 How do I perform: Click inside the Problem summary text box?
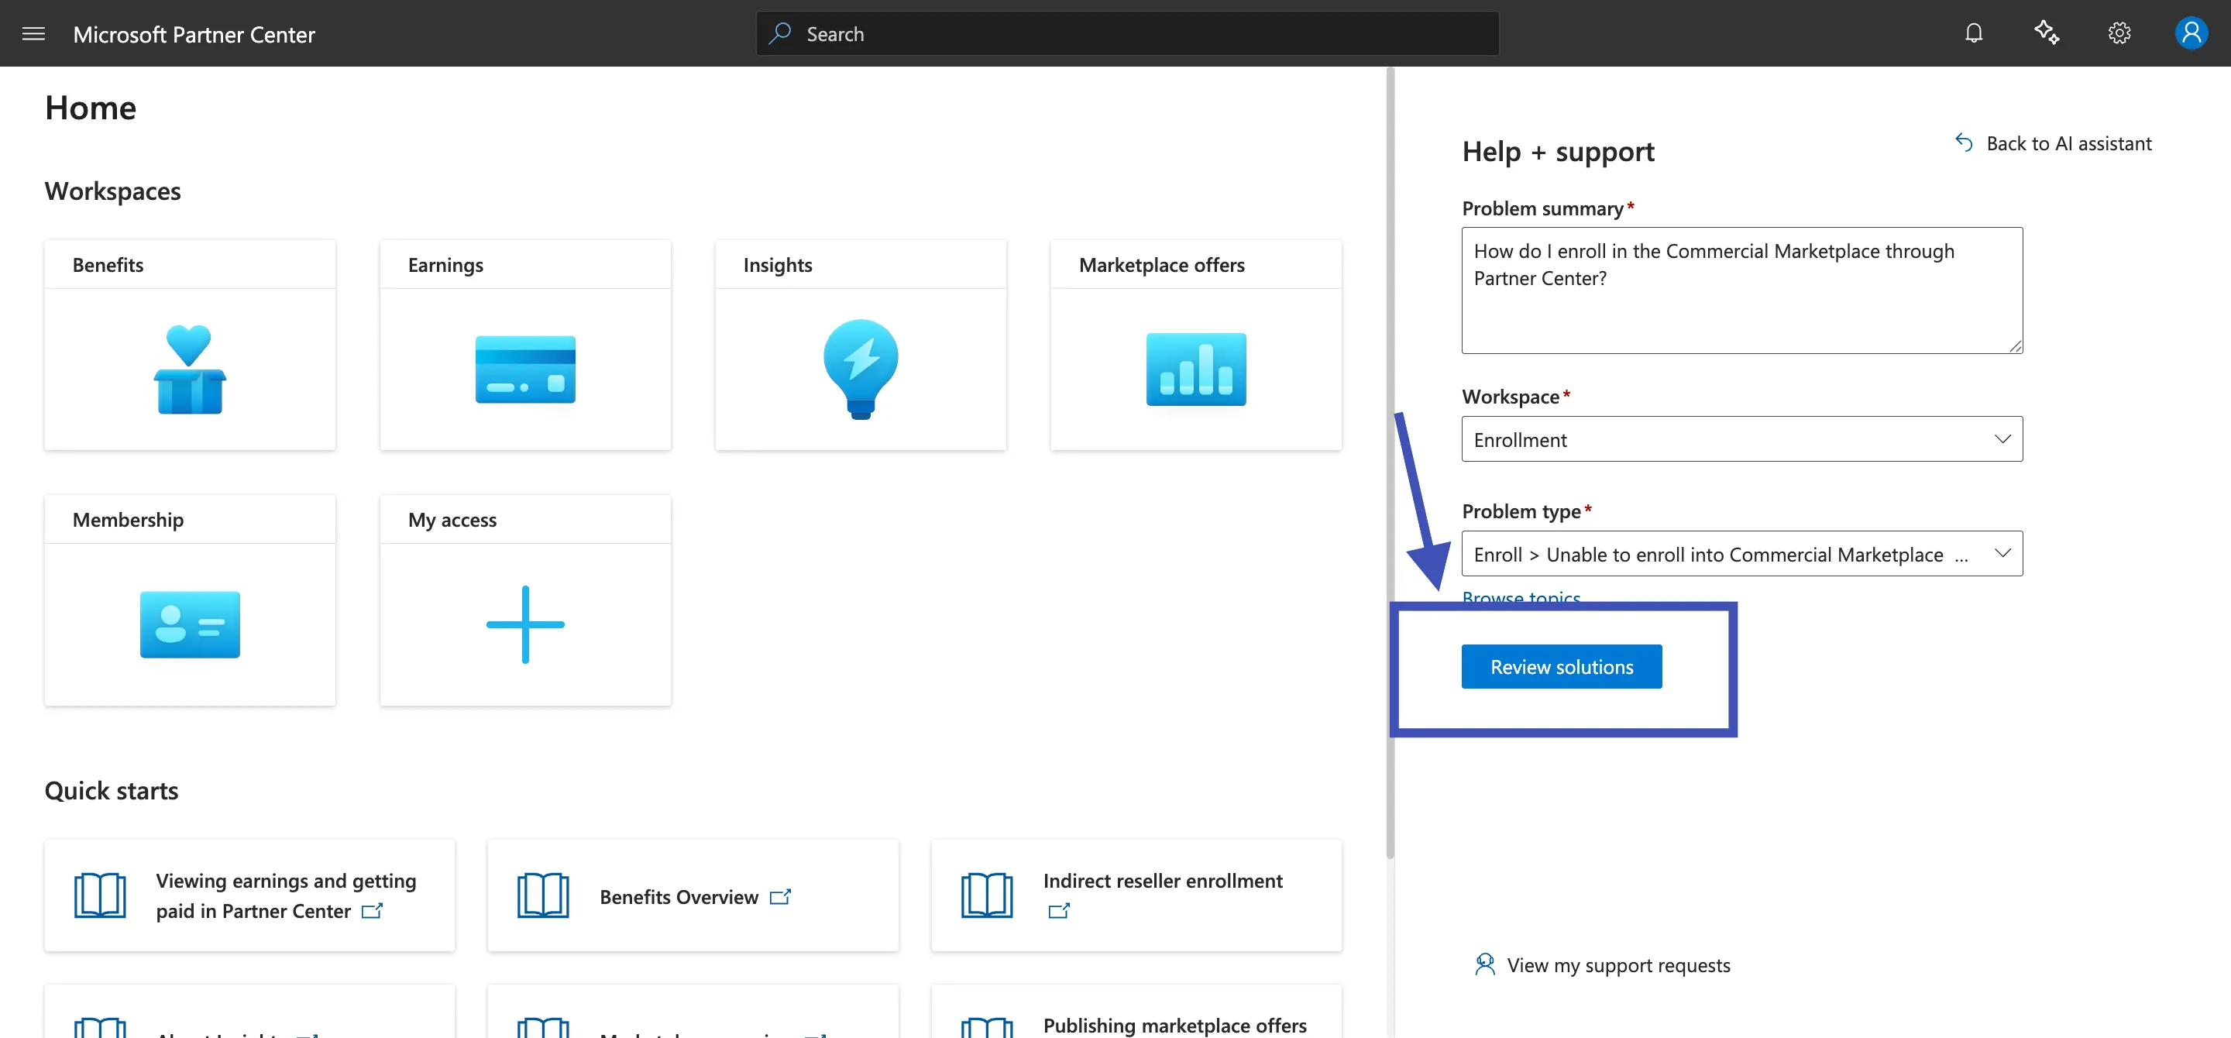(1741, 290)
